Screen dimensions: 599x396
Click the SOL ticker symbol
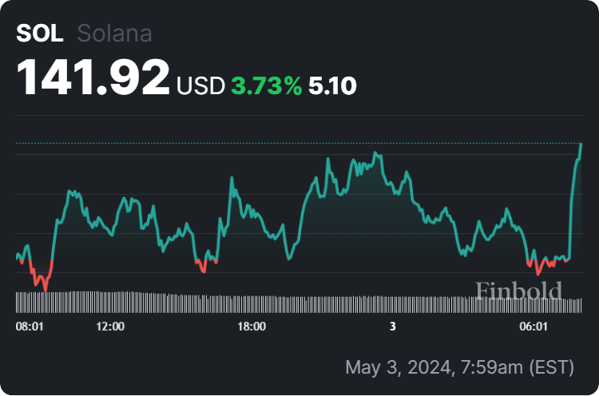pyautogui.click(x=39, y=34)
